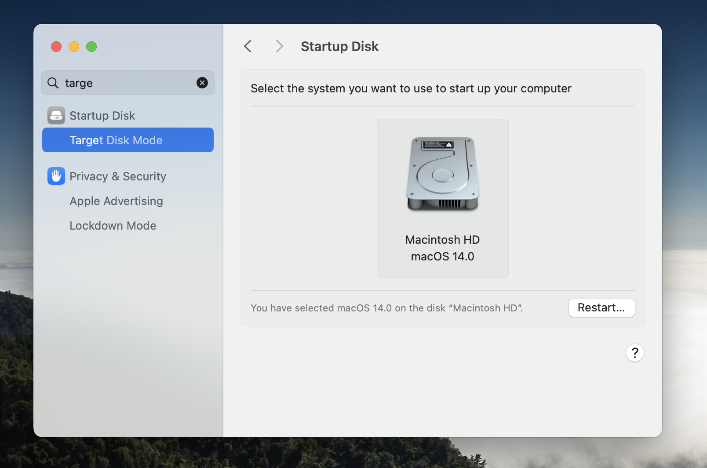Click the Privacy & Security hand icon
The width and height of the screenshot is (707, 468).
coord(56,176)
